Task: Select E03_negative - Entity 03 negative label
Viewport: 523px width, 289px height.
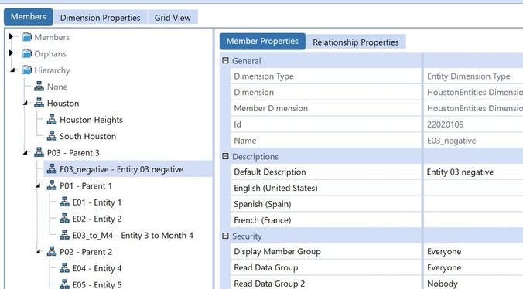Action: [x=121, y=169]
